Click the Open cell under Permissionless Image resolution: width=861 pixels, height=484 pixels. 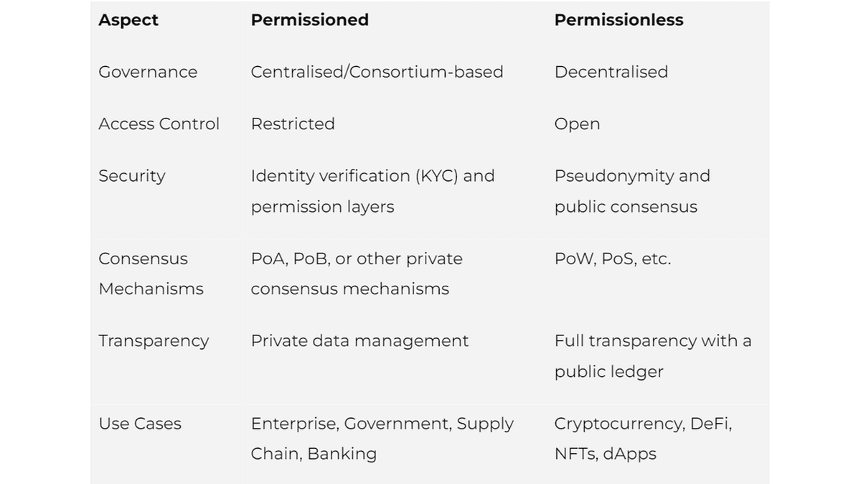tap(577, 124)
